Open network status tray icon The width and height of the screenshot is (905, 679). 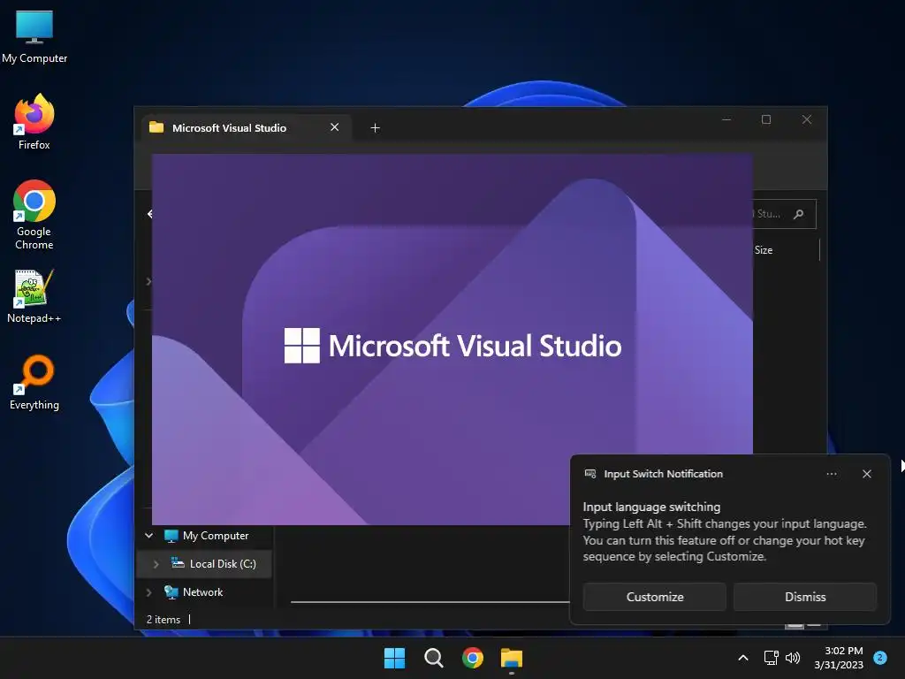[x=771, y=658]
